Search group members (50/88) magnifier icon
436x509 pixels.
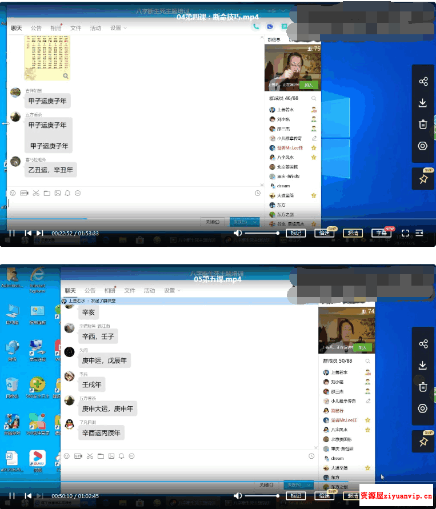[x=367, y=361]
